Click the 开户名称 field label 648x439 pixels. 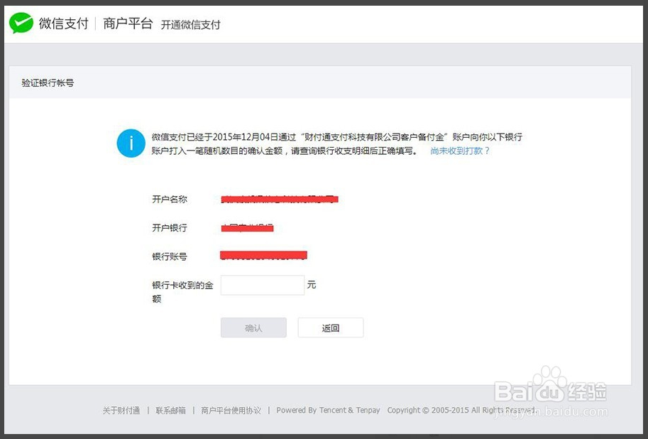point(170,200)
